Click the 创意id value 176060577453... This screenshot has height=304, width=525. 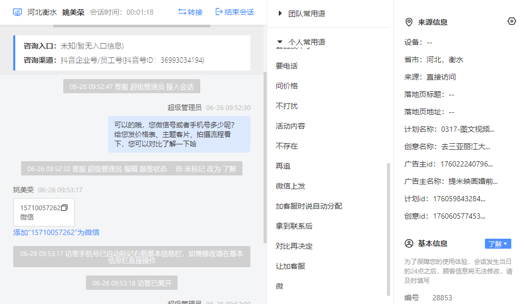[x=459, y=217]
